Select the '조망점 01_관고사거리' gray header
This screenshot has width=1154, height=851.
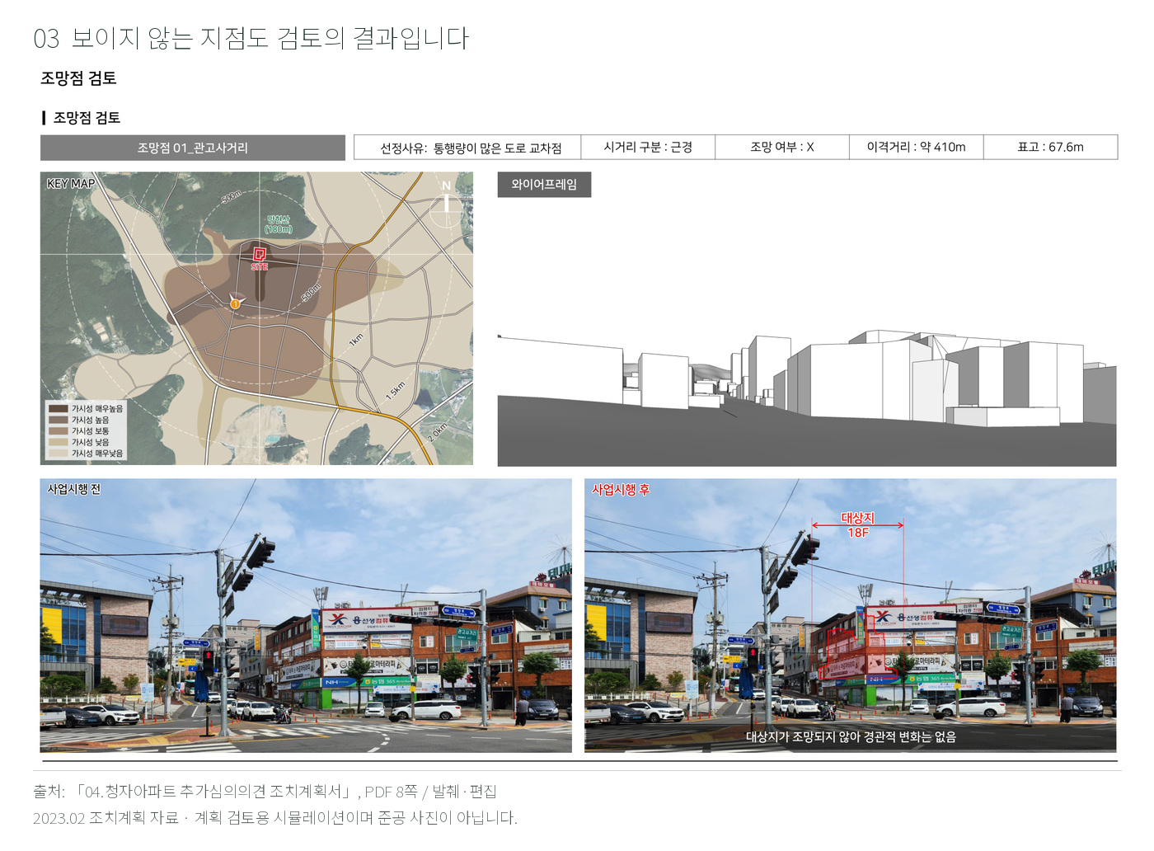[193, 148]
